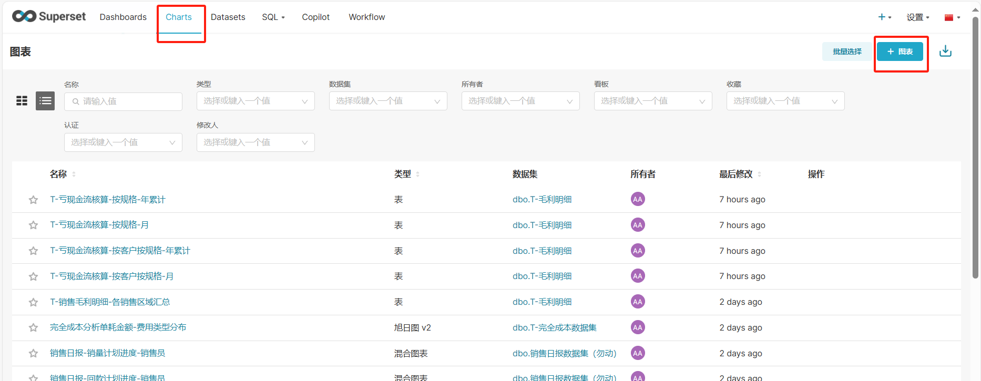Open the plus new-item menu

coord(885,17)
